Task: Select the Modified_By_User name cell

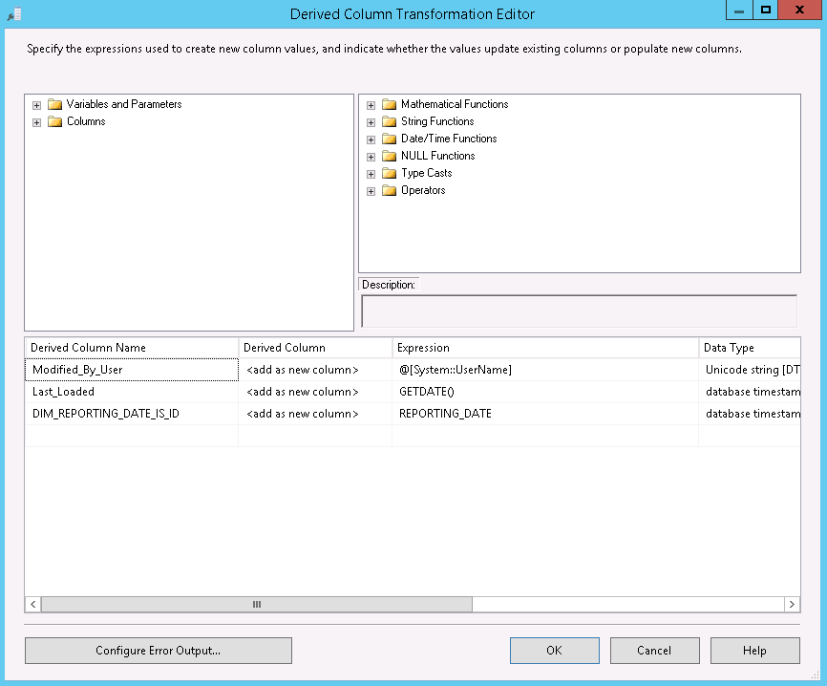Action: click(131, 370)
